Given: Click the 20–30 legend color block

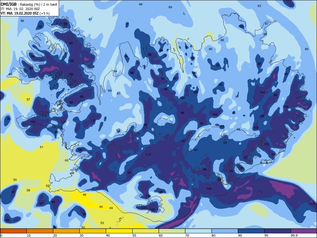Looking at the screenshot, I should point(66,231).
